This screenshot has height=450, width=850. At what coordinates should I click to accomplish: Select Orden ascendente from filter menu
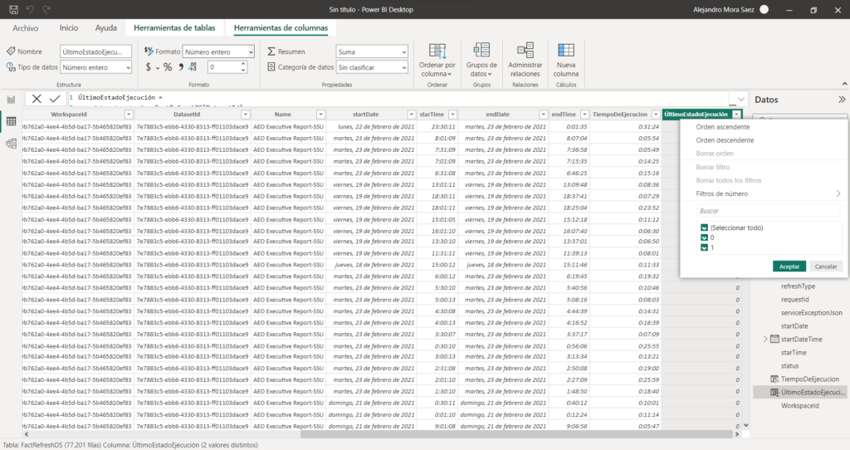[x=724, y=127]
